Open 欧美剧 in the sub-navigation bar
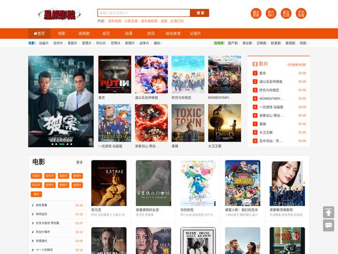 tap(276, 43)
